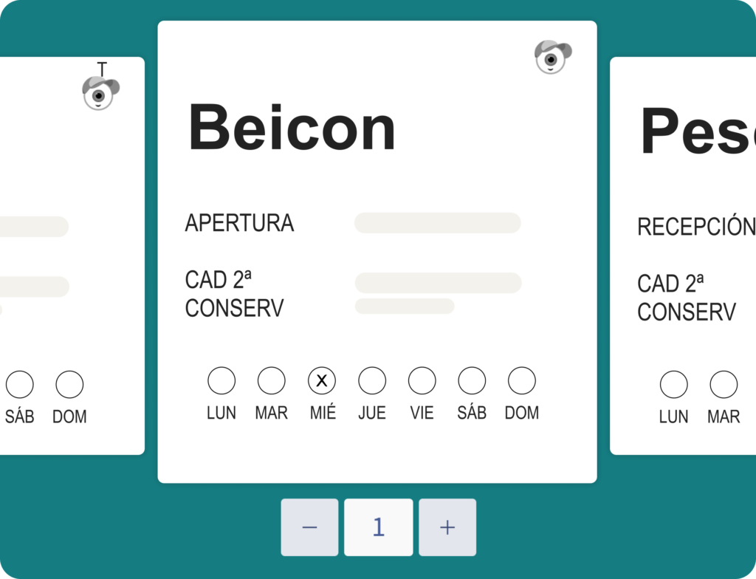The image size is (756, 579).
Task: Open the partially visible right label card
Action: pos(683,255)
